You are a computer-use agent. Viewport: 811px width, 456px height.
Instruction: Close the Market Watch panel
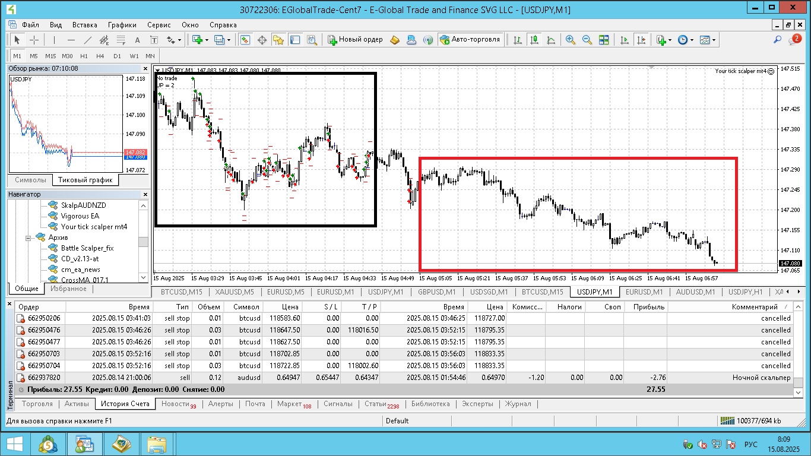[145, 68]
